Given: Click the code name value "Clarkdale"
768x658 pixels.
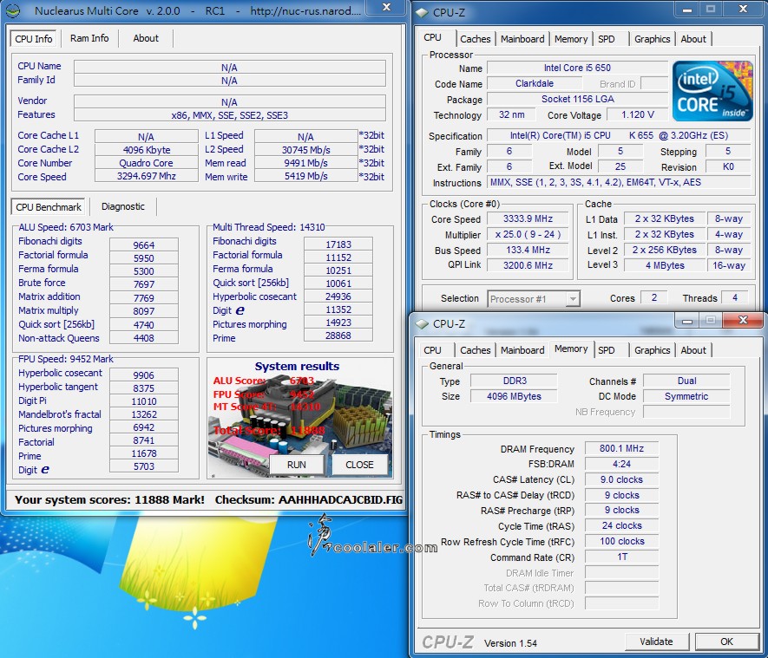Looking at the screenshot, I should click(535, 83).
